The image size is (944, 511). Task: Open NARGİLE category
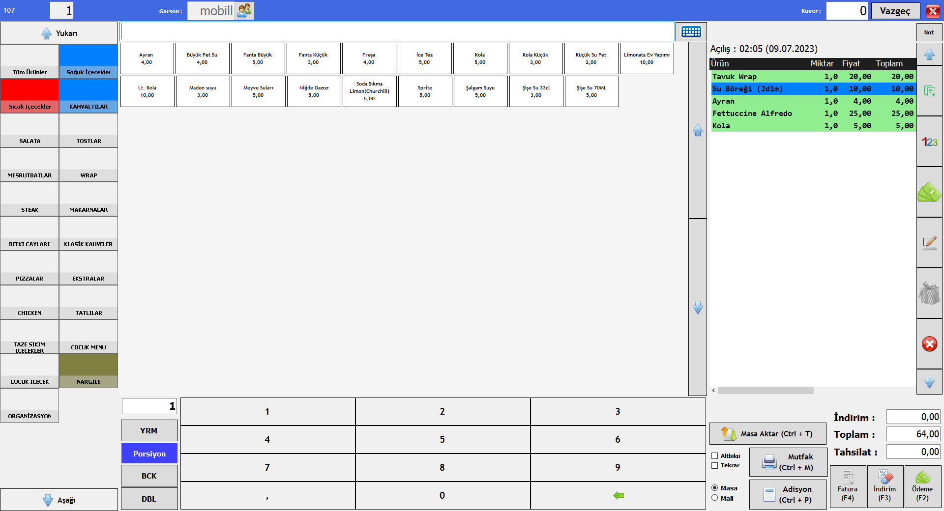coord(88,371)
